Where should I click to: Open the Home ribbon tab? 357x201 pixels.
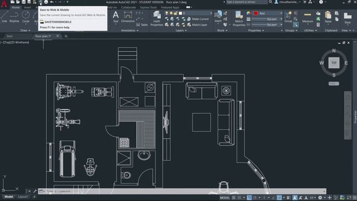click(16, 7)
